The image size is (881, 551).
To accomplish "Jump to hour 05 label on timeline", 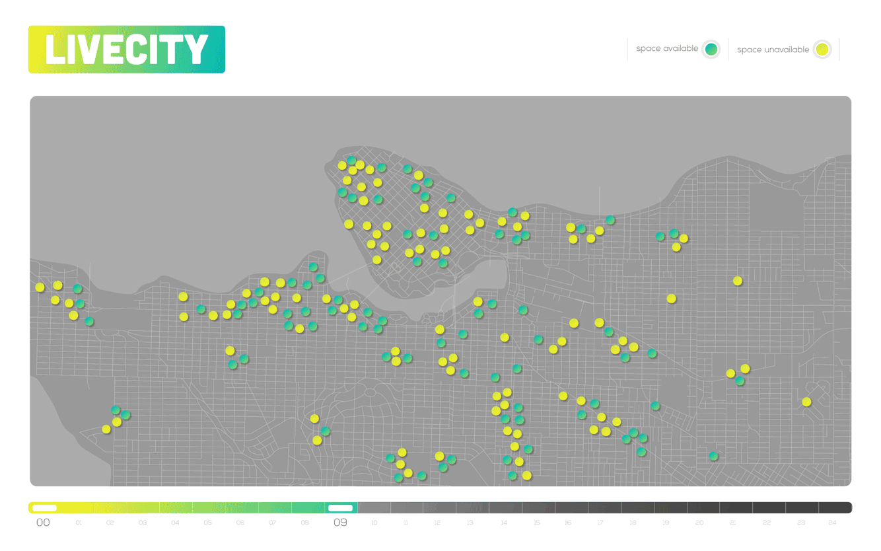I will pyautogui.click(x=207, y=523).
